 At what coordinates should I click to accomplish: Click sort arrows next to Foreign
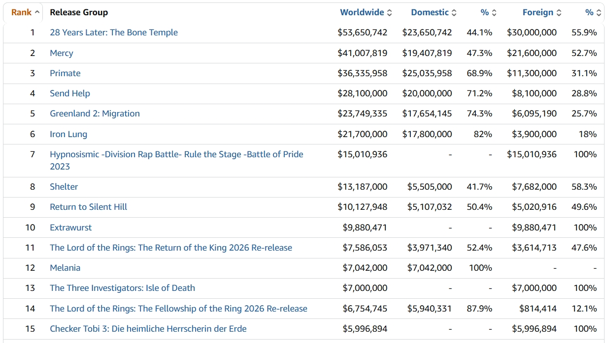(559, 13)
